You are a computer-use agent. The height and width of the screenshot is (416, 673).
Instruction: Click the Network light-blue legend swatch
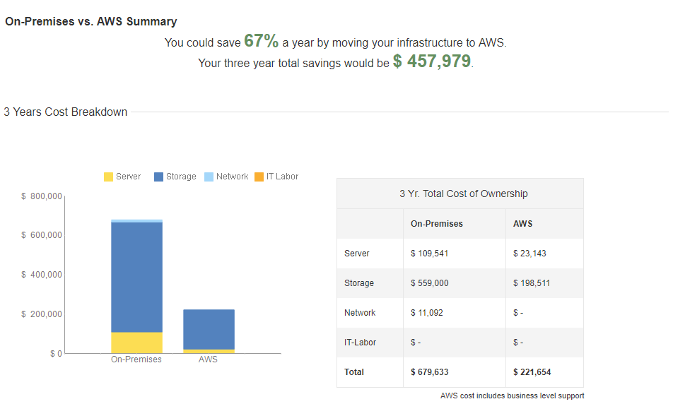tap(209, 177)
